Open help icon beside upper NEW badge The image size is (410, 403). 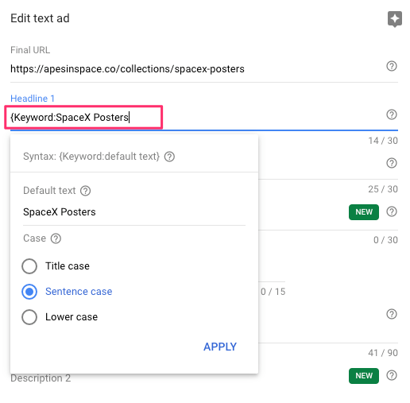(x=392, y=211)
